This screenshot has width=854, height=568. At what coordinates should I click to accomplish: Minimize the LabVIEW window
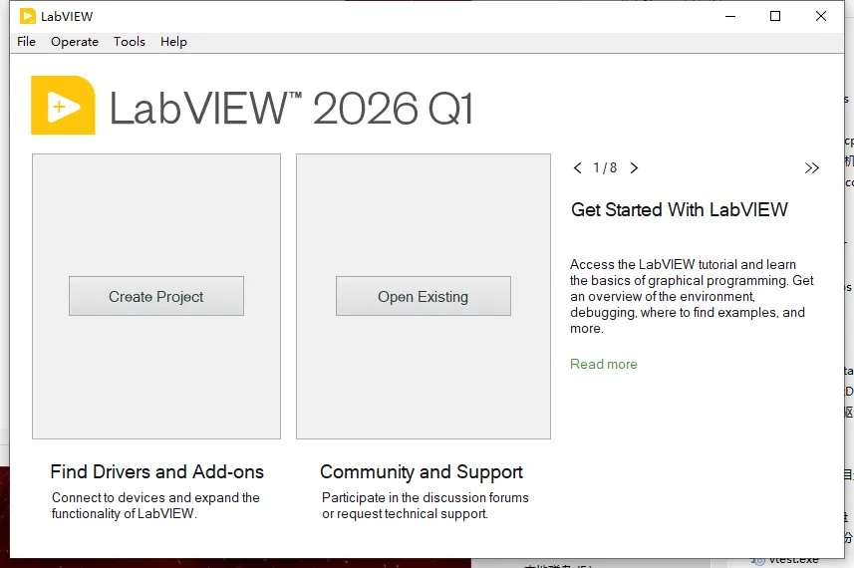coord(730,16)
